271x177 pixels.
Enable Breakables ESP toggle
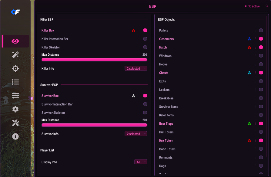coord(261,98)
